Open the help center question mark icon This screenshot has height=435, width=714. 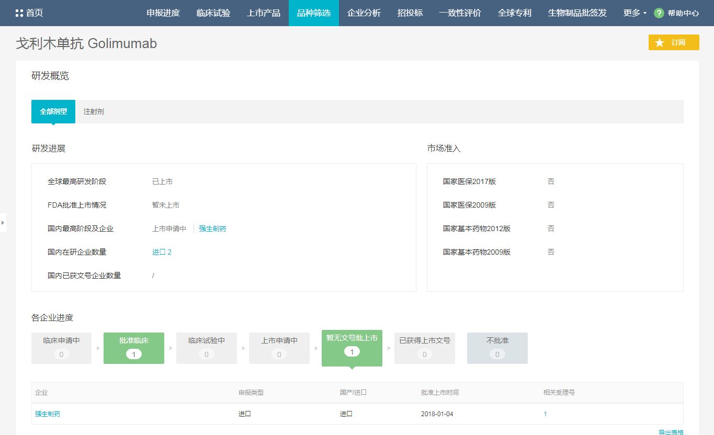659,13
